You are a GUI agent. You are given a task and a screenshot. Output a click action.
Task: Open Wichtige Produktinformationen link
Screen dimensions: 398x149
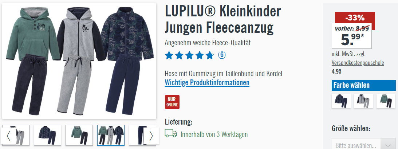click(x=207, y=83)
